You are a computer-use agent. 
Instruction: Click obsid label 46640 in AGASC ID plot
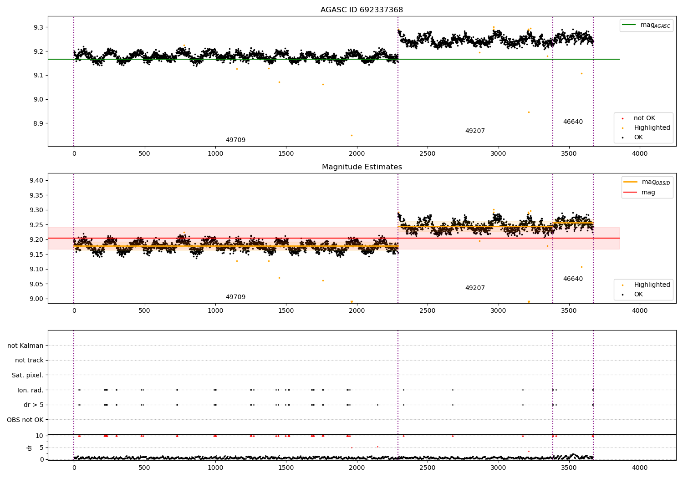(x=573, y=122)
